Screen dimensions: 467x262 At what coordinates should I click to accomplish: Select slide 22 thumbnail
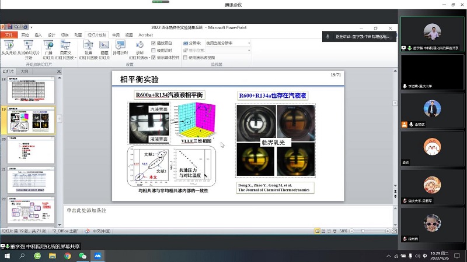click(31, 210)
